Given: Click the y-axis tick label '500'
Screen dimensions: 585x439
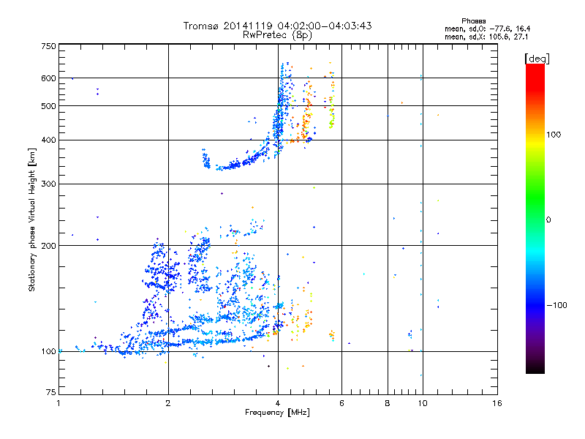Looking at the screenshot, I should [48, 106].
